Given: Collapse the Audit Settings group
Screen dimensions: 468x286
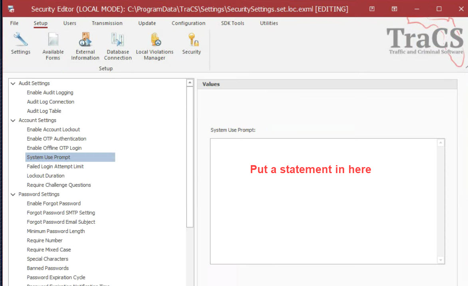Looking at the screenshot, I should click(13, 83).
